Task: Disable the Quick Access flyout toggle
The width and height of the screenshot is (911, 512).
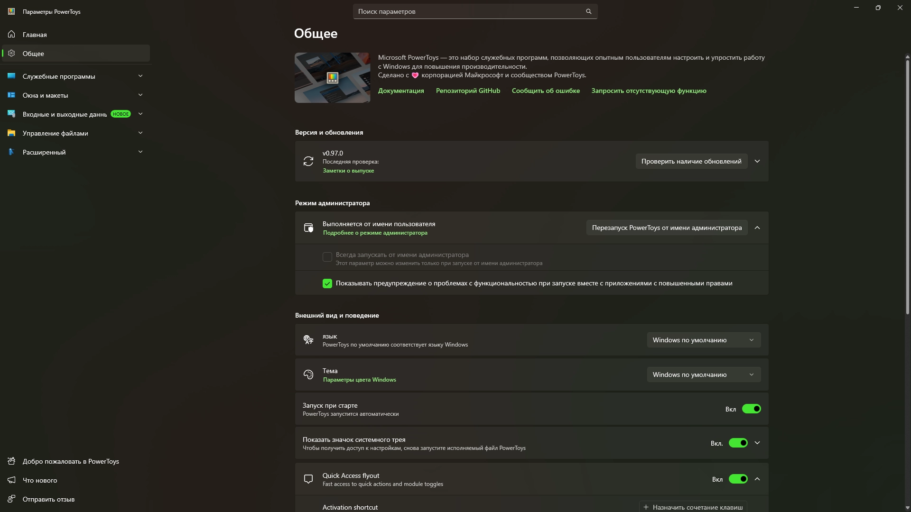Action: point(738,479)
